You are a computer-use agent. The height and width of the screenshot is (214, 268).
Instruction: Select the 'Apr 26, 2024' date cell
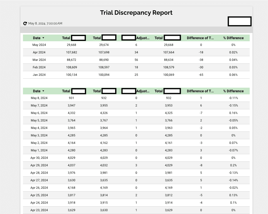[x=39, y=188]
